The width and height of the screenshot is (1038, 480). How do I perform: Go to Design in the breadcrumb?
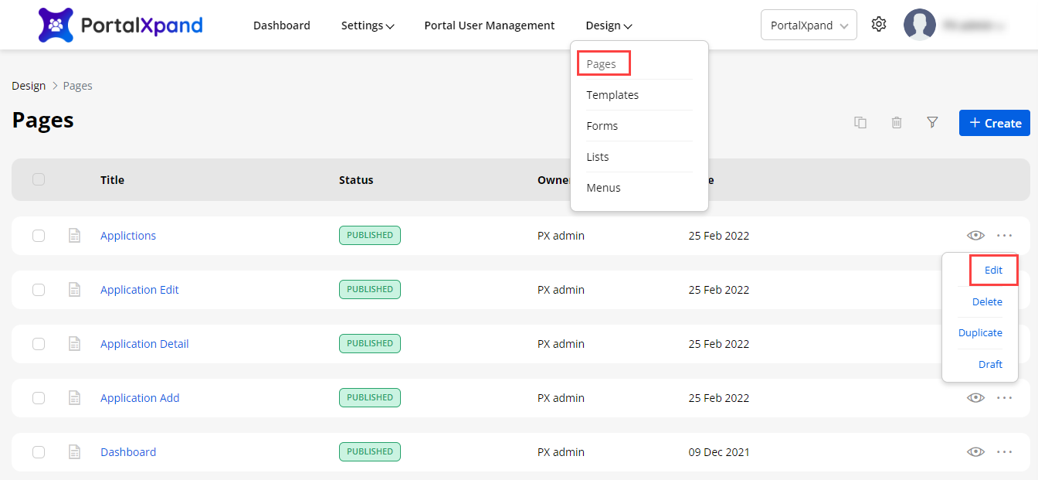pyautogui.click(x=29, y=86)
